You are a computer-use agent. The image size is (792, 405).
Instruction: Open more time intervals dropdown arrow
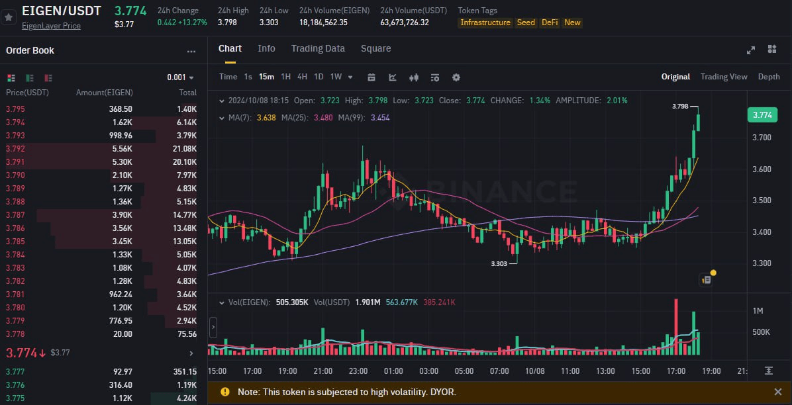[x=350, y=77]
